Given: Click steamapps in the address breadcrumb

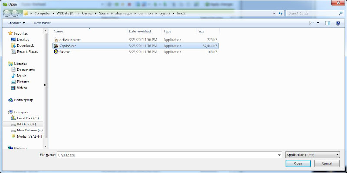Looking at the screenshot, I should (x=123, y=13).
